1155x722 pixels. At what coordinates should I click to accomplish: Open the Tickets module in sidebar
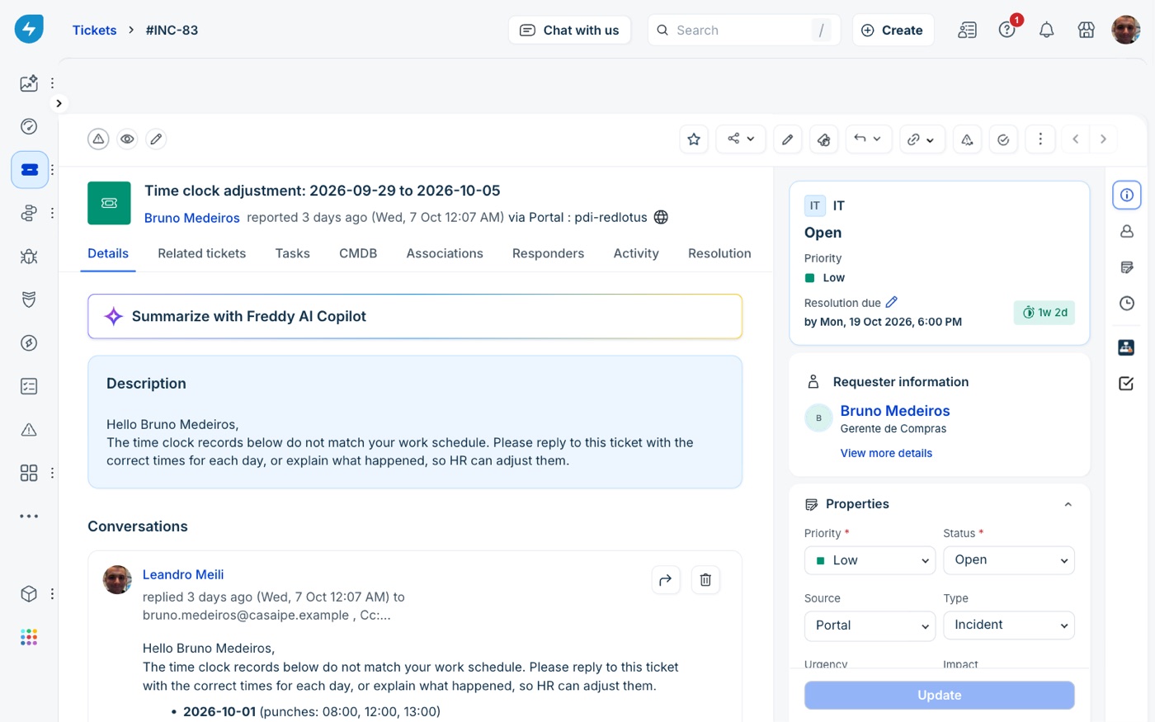pos(30,170)
